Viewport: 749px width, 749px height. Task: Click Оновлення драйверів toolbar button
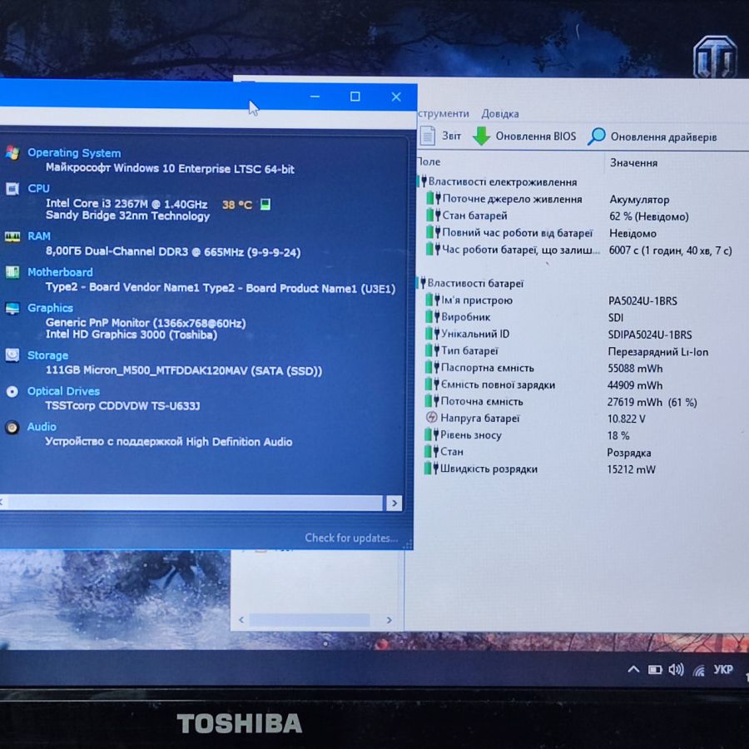pos(652,136)
